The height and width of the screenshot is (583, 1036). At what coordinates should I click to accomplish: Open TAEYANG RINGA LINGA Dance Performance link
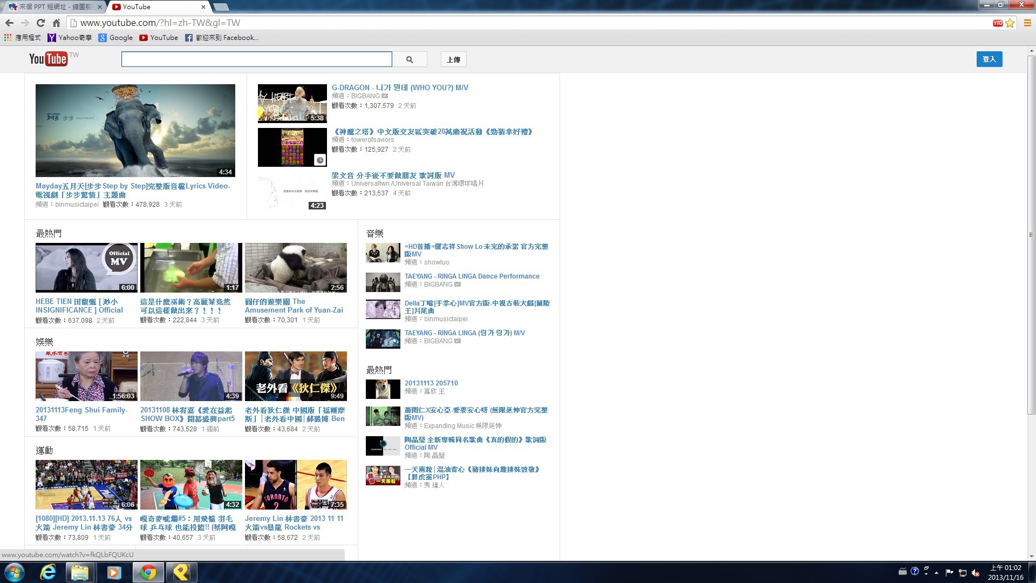(x=472, y=276)
